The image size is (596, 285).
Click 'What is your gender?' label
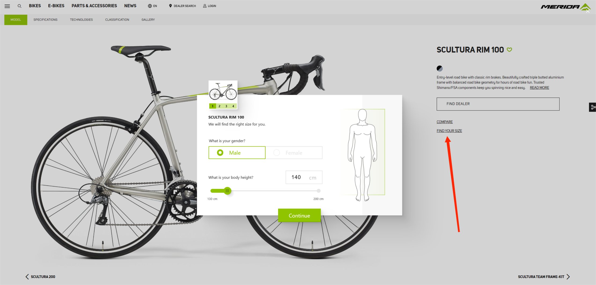pos(227,141)
